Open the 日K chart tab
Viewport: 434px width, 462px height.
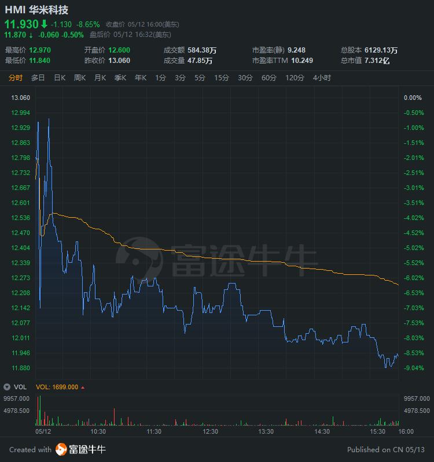click(x=60, y=78)
